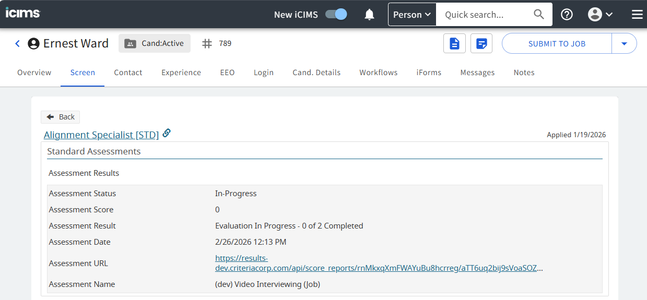Image resolution: width=647 pixels, height=300 pixels.
Task: Switch to the Overview tab
Action: [x=34, y=73]
